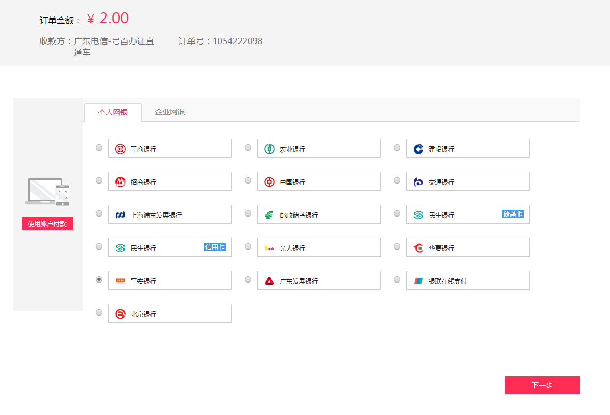Click the order amount ¥ 2.00

[x=108, y=18]
